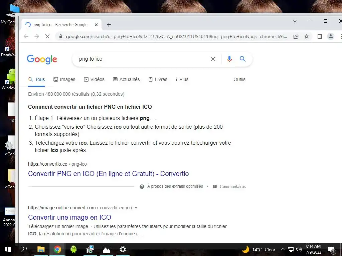The width and height of the screenshot is (342, 256).
Task: Select the Tous results tab
Action: pos(37,79)
